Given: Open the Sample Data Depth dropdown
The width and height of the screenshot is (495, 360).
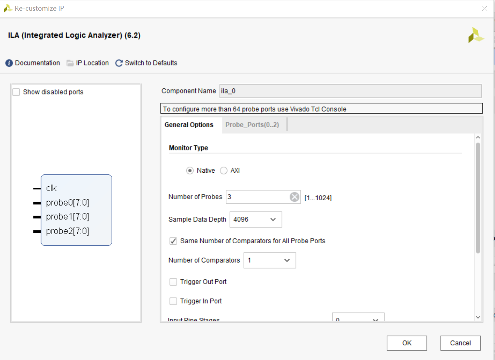Looking at the screenshot, I should [x=273, y=219].
